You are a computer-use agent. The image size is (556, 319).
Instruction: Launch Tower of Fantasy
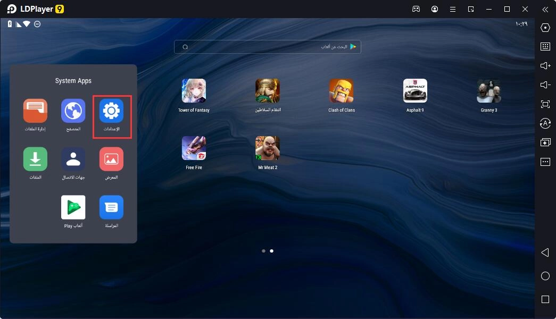(x=194, y=91)
